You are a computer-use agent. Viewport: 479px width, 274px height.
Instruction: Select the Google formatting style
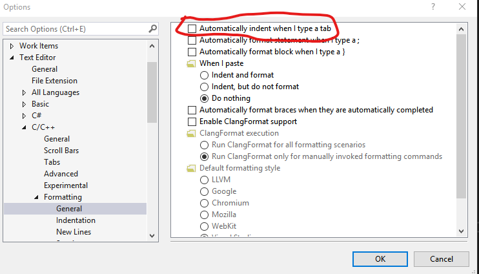pyautogui.click(x=205, y=192)
